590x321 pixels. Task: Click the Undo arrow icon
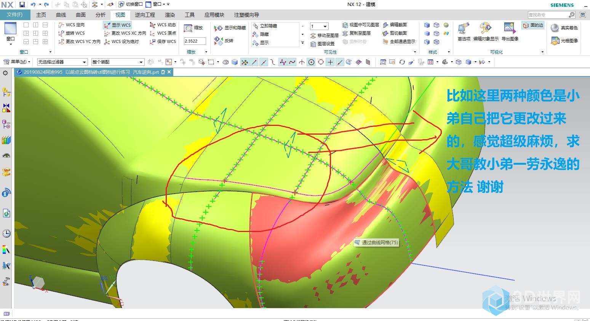(x=33, y=5)
